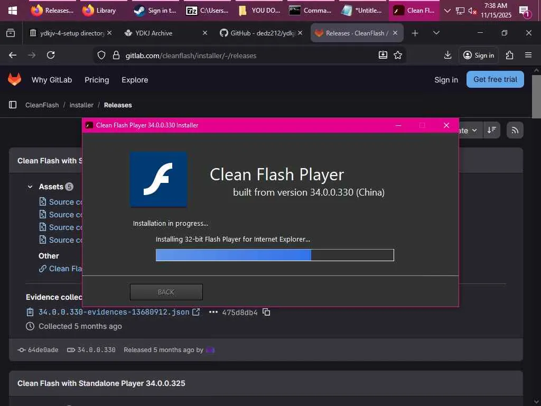Open the Untitled Notepad taskbar window
The image size is (541, 406).
(x=361, y=11)
